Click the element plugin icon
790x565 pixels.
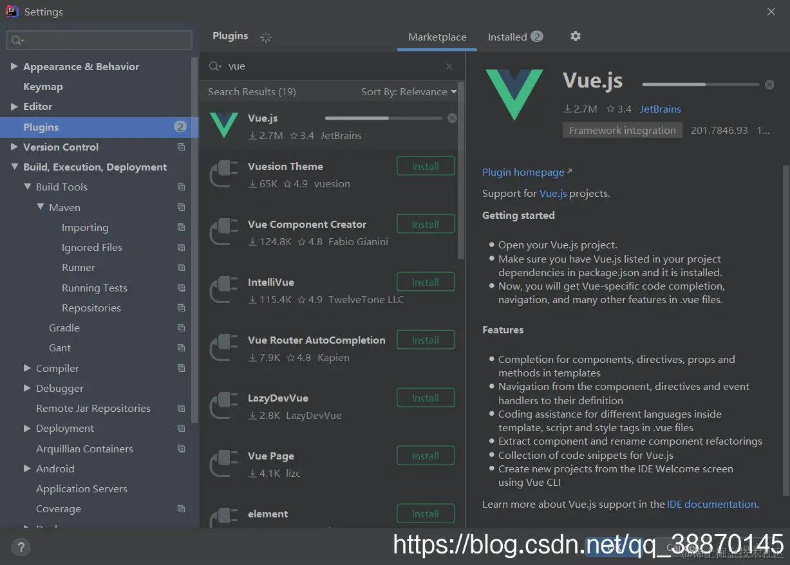[224, 519]
